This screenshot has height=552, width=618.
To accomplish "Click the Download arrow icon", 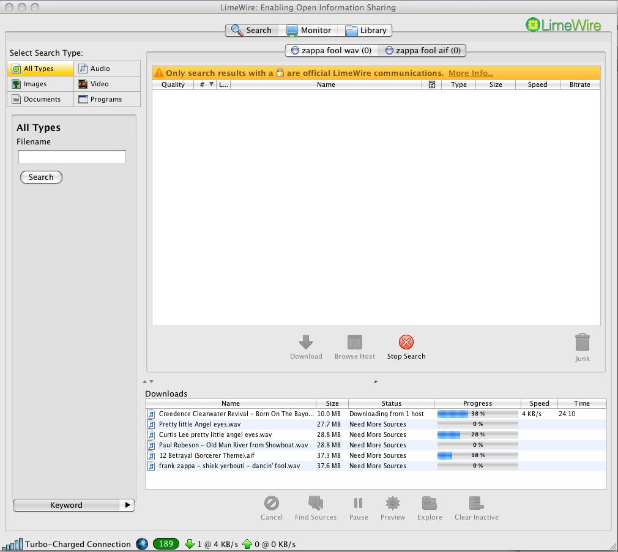I will 306,342.
